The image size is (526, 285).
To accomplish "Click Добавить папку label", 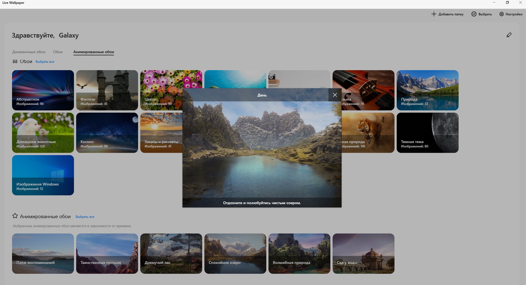I will (451, 14).
